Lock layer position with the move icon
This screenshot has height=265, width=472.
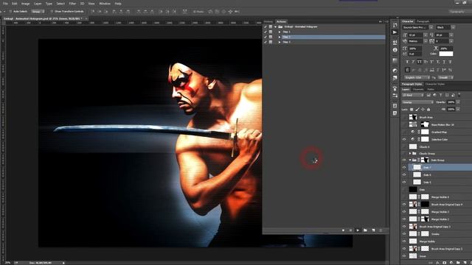pos(423,110)
